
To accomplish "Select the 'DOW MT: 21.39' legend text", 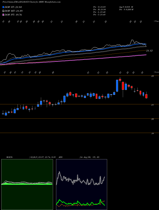I will 13,11.
